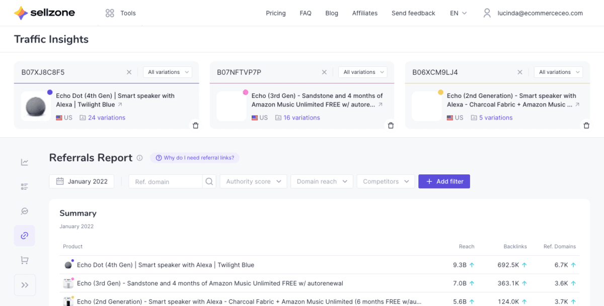The width and height of the screenshot is (604, 306).
Task: Delete the Echo 3rd Gen product card
Action: 391,125
